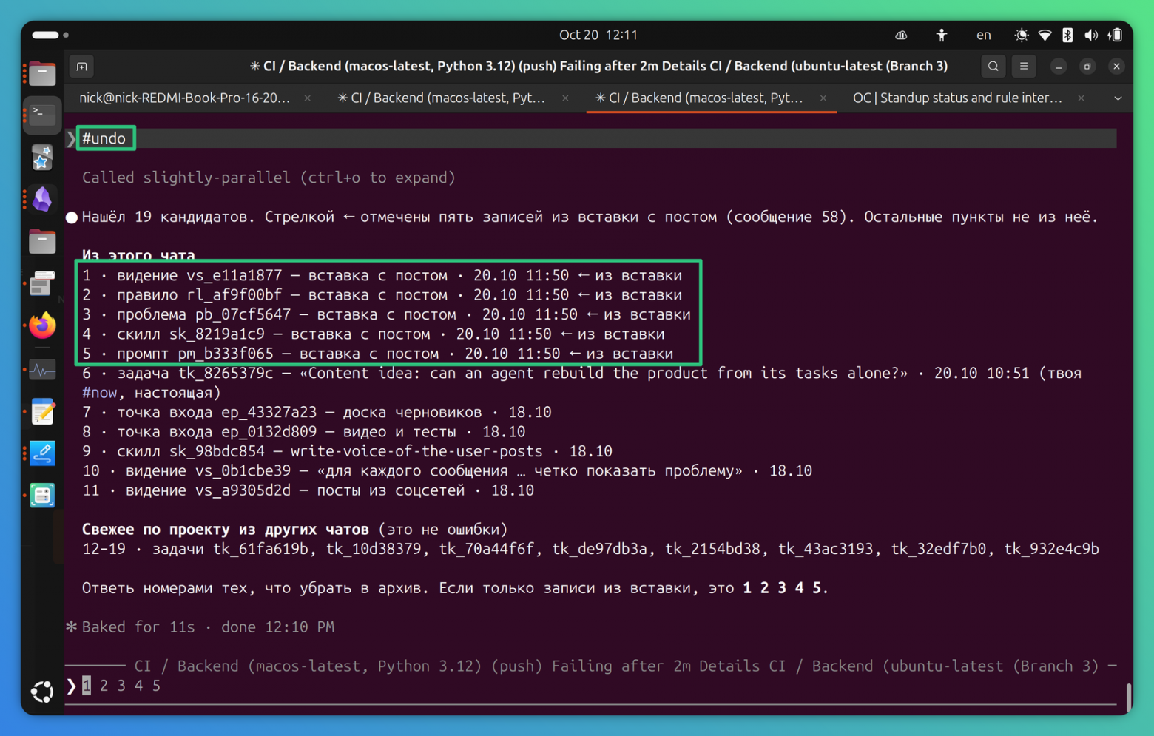This screenshot has height=736, width=1154.
Task: Open Firefox from the dock
Action: click(x=42, y=325)
